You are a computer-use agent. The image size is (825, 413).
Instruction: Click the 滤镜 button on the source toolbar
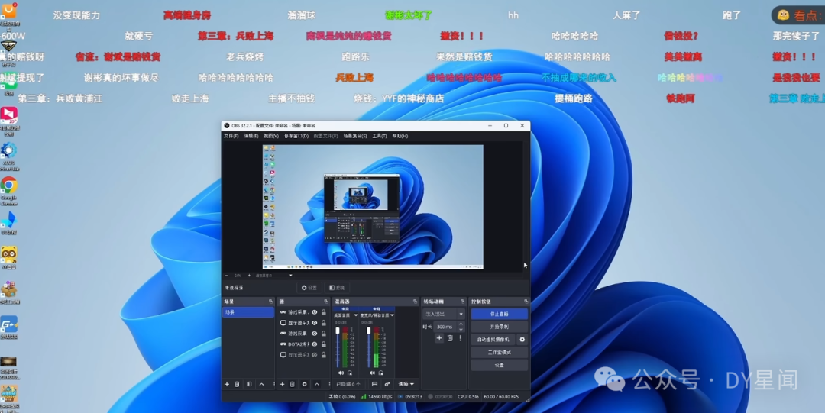(x=337, y=288)
